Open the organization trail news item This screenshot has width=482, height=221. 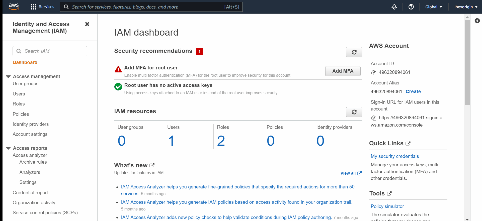point(236,202)
